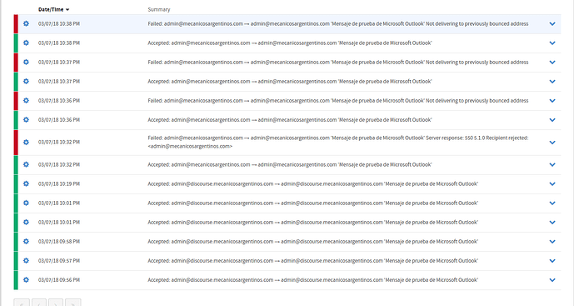Open gear menu for 09:58 PM log
Screen dimensions: 574x306
[26, 242]
